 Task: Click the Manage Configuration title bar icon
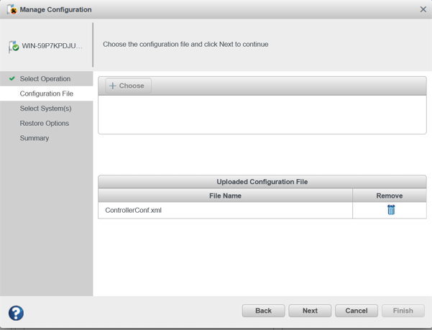coord(12,9)
